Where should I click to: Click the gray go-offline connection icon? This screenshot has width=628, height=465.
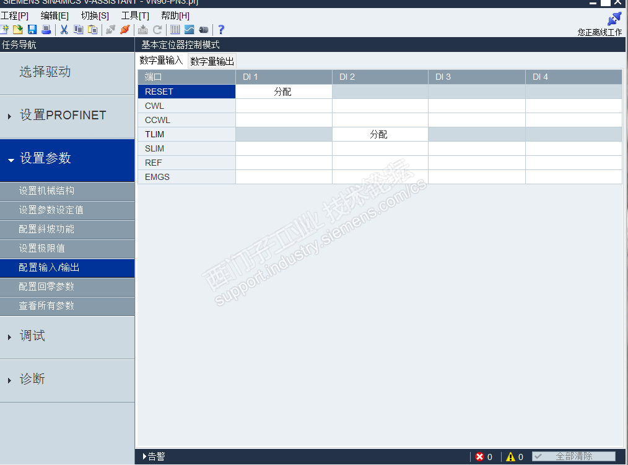[110, 30]
